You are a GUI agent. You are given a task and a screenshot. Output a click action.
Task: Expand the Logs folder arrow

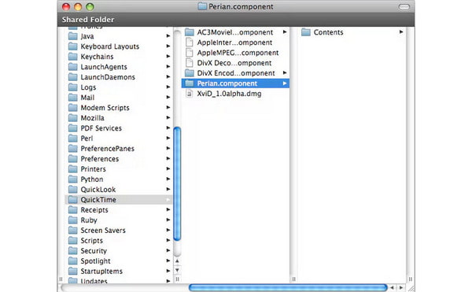[x=168, y=87]
